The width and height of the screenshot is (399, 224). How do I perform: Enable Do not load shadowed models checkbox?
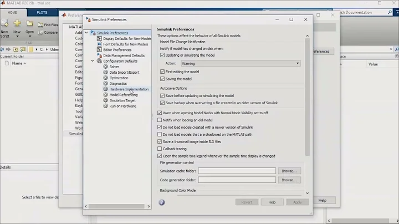pyautogui.click(x=160, y=134)
